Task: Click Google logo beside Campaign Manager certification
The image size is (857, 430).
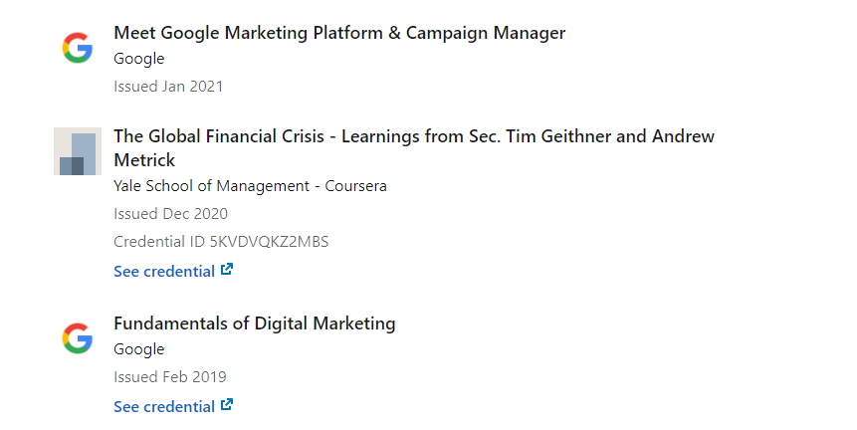Action: tap(78, 48)
